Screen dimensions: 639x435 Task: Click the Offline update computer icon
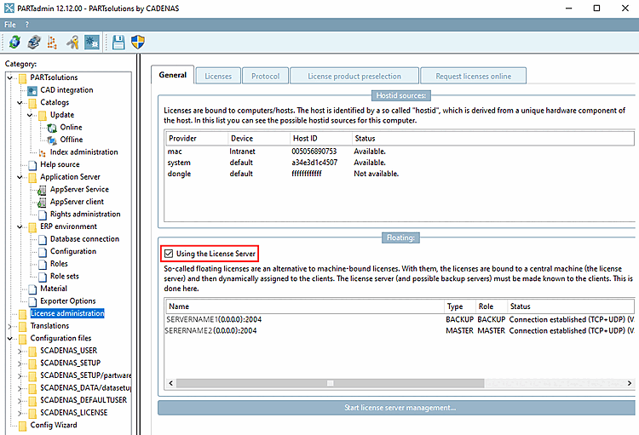[x=52, y=140]
